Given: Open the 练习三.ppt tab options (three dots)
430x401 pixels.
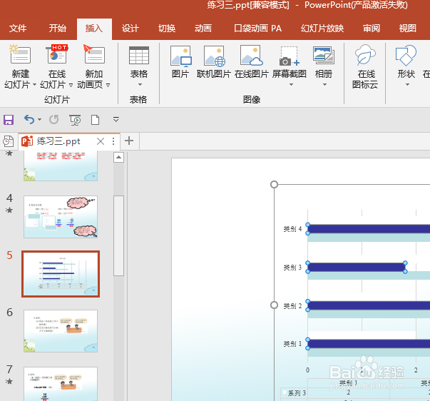Looking at the screenshot, I should pyautogui.click(x=113, y=141).
